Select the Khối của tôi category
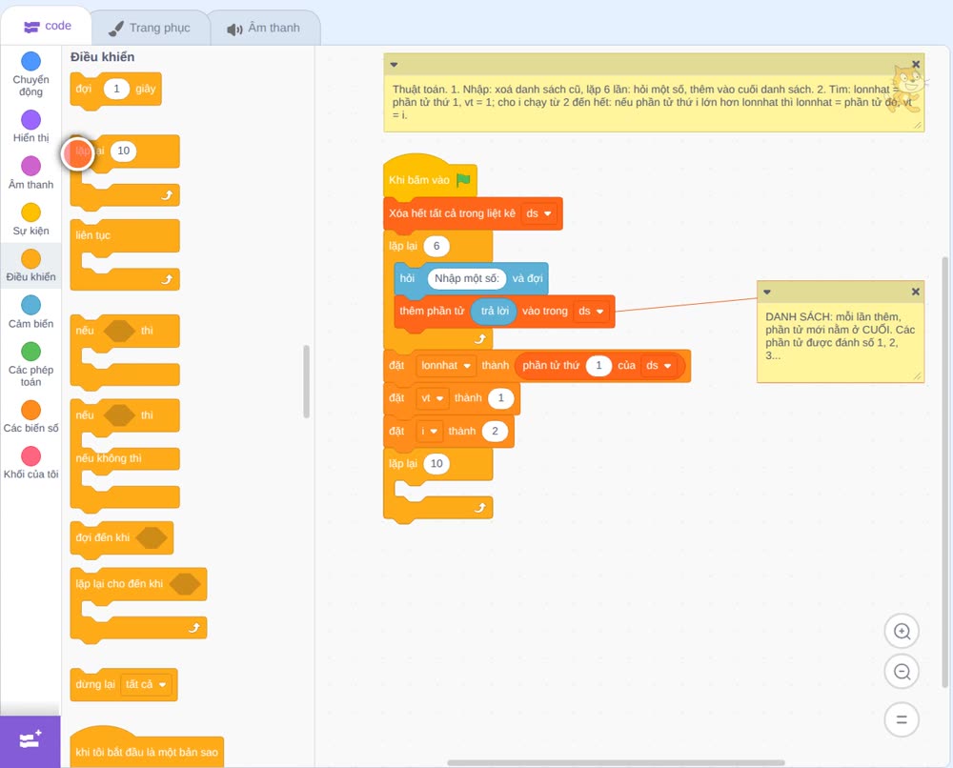Viewport: 953px width, 768px height. (x=31, y=463)
